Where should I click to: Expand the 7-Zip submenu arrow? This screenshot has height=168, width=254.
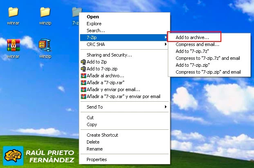[x=165, y=37]
